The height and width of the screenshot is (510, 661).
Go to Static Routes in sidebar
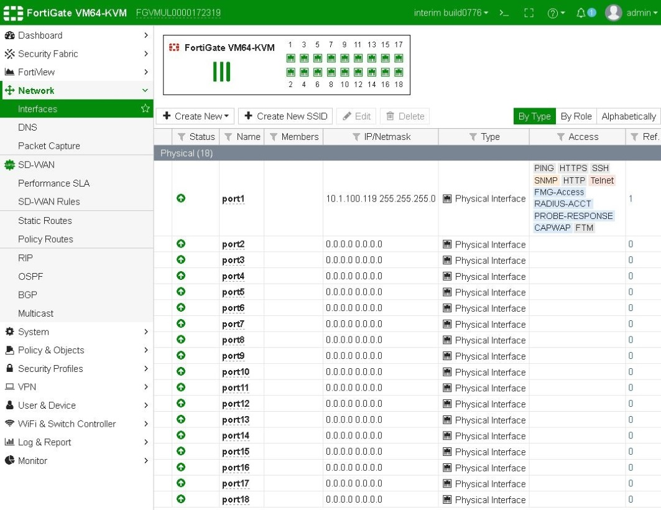pyautogui.click(x=45, y=221)
